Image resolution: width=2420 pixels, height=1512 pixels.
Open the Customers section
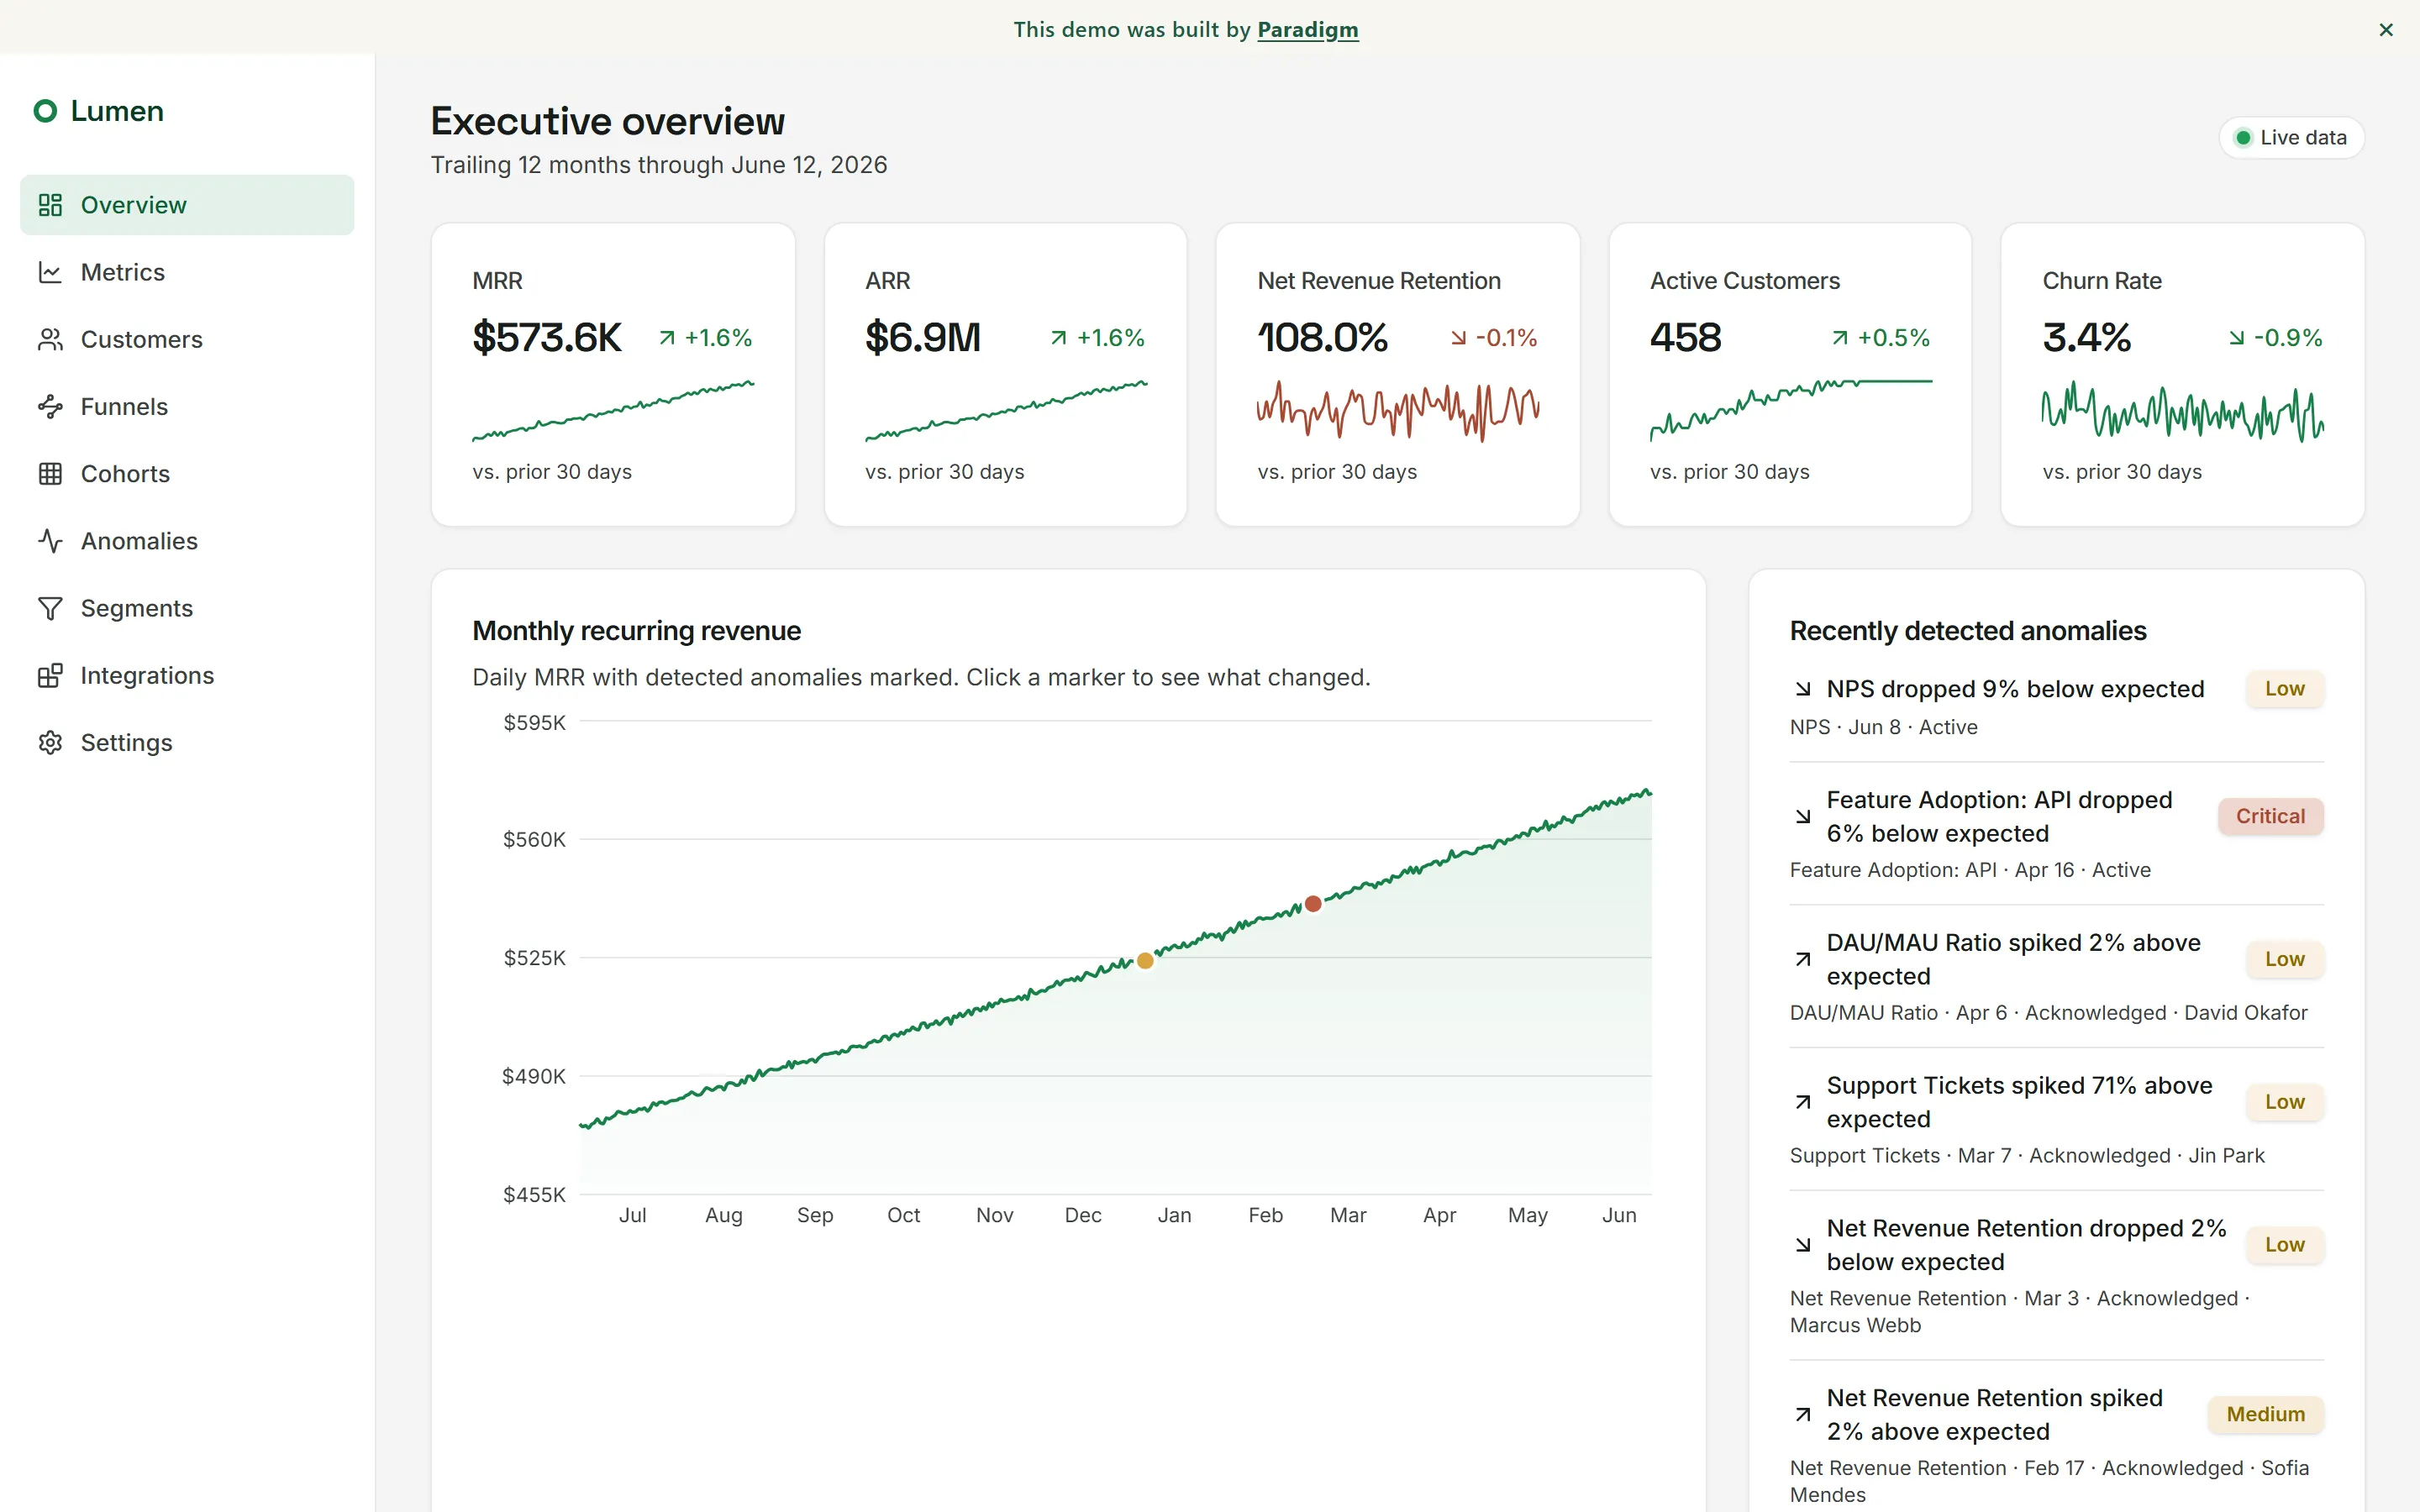coord(187,339)
